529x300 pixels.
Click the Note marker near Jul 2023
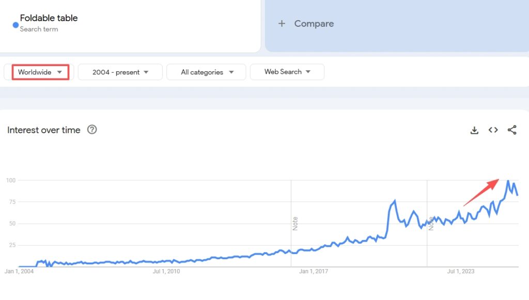[431, 224]
